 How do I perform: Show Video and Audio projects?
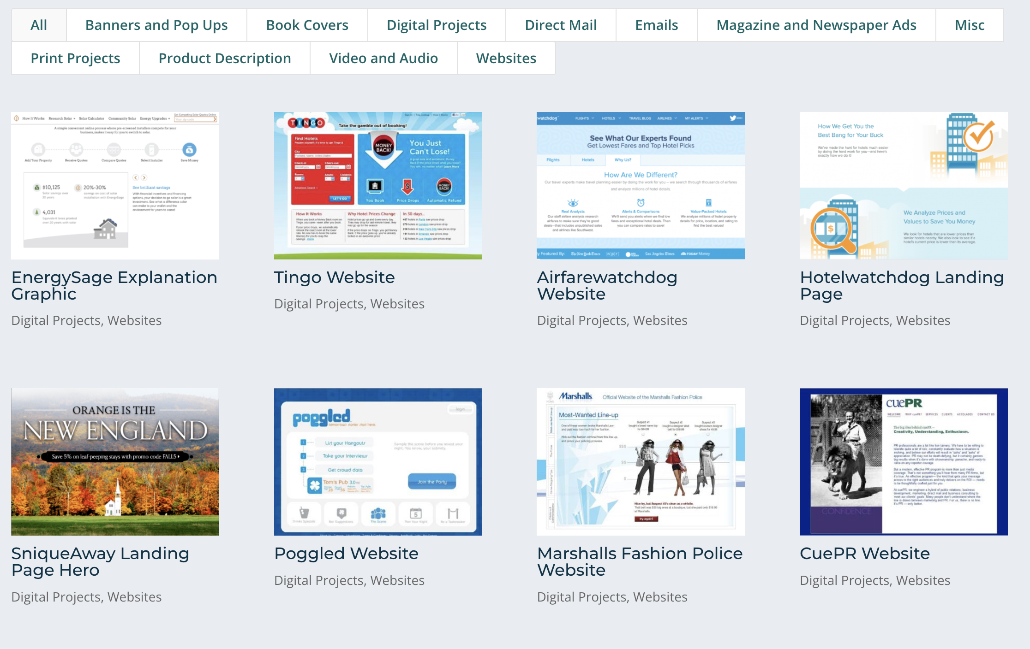[x=383, y=58]
